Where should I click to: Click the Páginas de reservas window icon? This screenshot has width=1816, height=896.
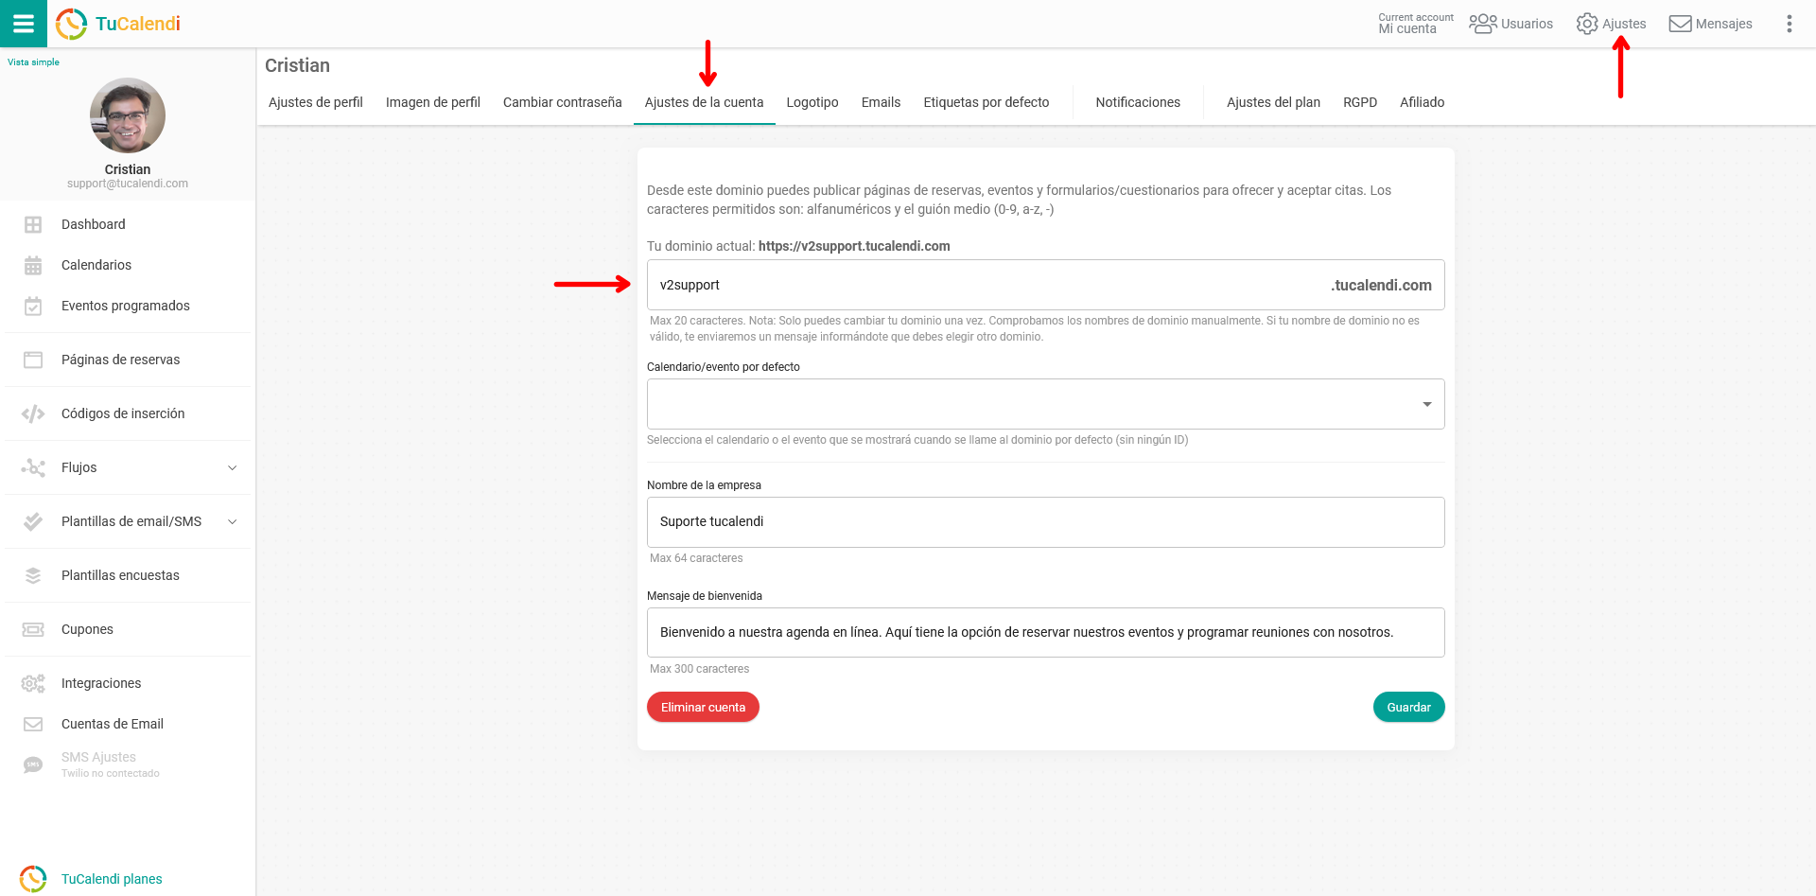(33, 360)
